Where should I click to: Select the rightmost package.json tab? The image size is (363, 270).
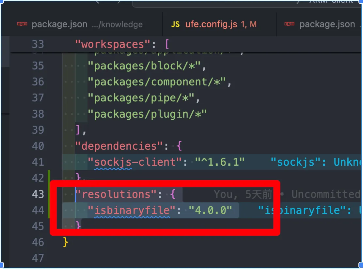point(326,24)
